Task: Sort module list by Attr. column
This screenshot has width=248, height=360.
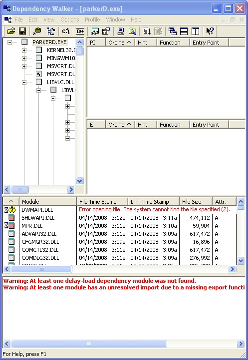Action: (x=224, y=202)
